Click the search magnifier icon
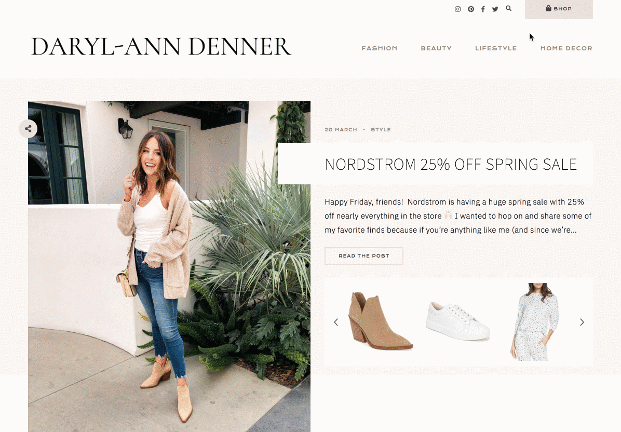Screen dimensions: 621x432 [508, 8]
